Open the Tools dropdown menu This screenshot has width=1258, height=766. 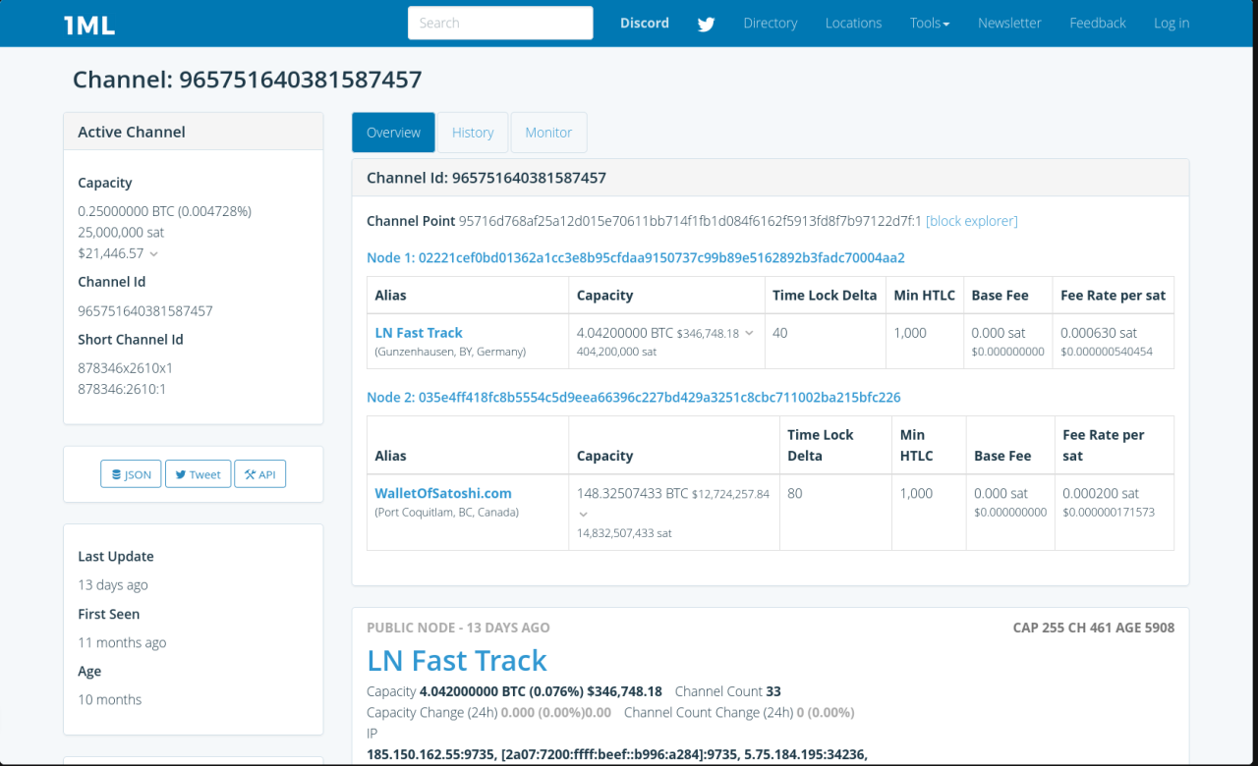pyautogui.click(x=929, y=23)
